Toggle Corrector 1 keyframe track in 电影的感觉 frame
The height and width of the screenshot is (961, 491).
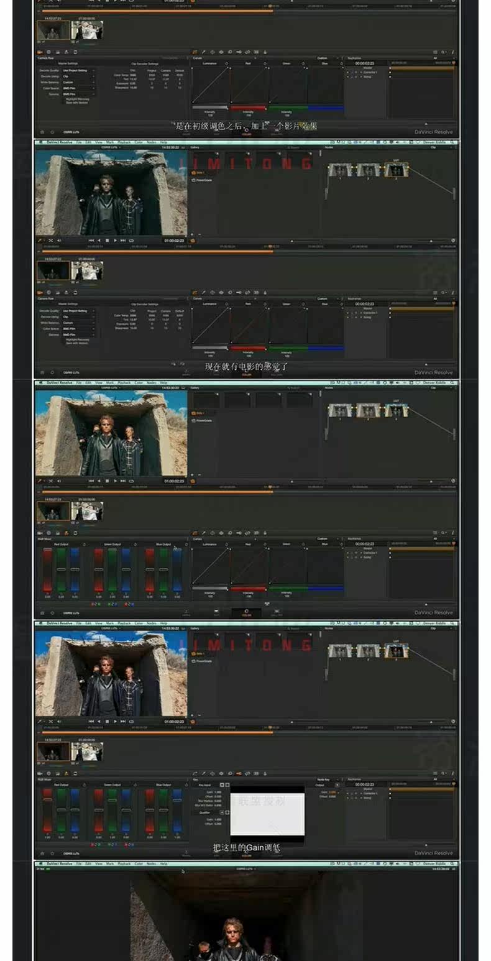[x=370, y=313]
